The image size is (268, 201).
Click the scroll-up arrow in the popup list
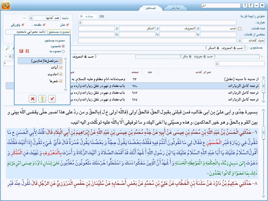[65, 59]
